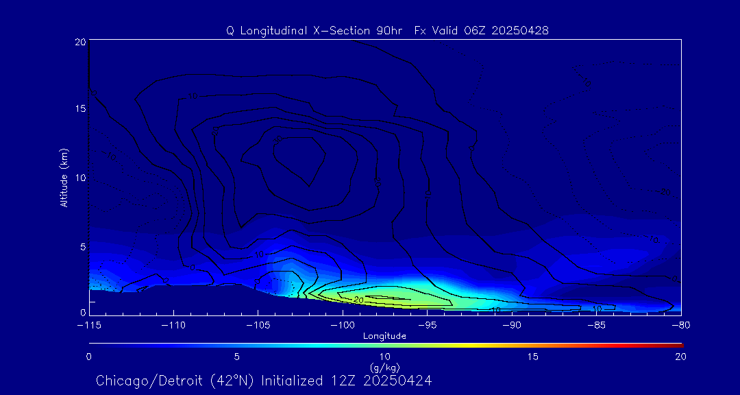740x395 pixels.
Task: Click the -80 longitude tick label
Action: (681, 326)
